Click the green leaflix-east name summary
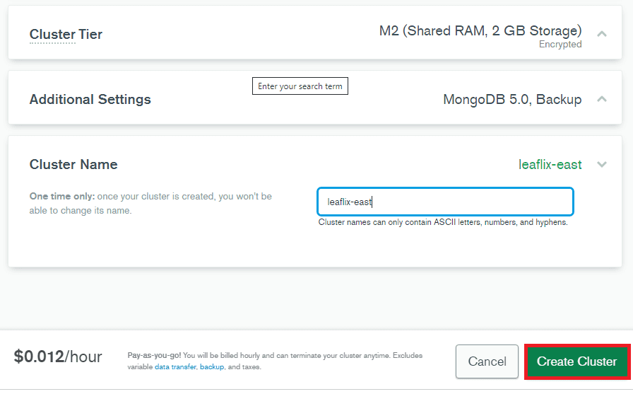 [550, 165]
